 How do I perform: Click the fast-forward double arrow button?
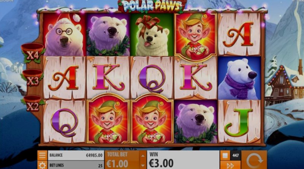(230, 166)
